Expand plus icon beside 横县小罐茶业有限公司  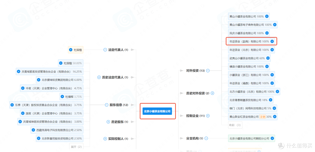pos(267,66)
